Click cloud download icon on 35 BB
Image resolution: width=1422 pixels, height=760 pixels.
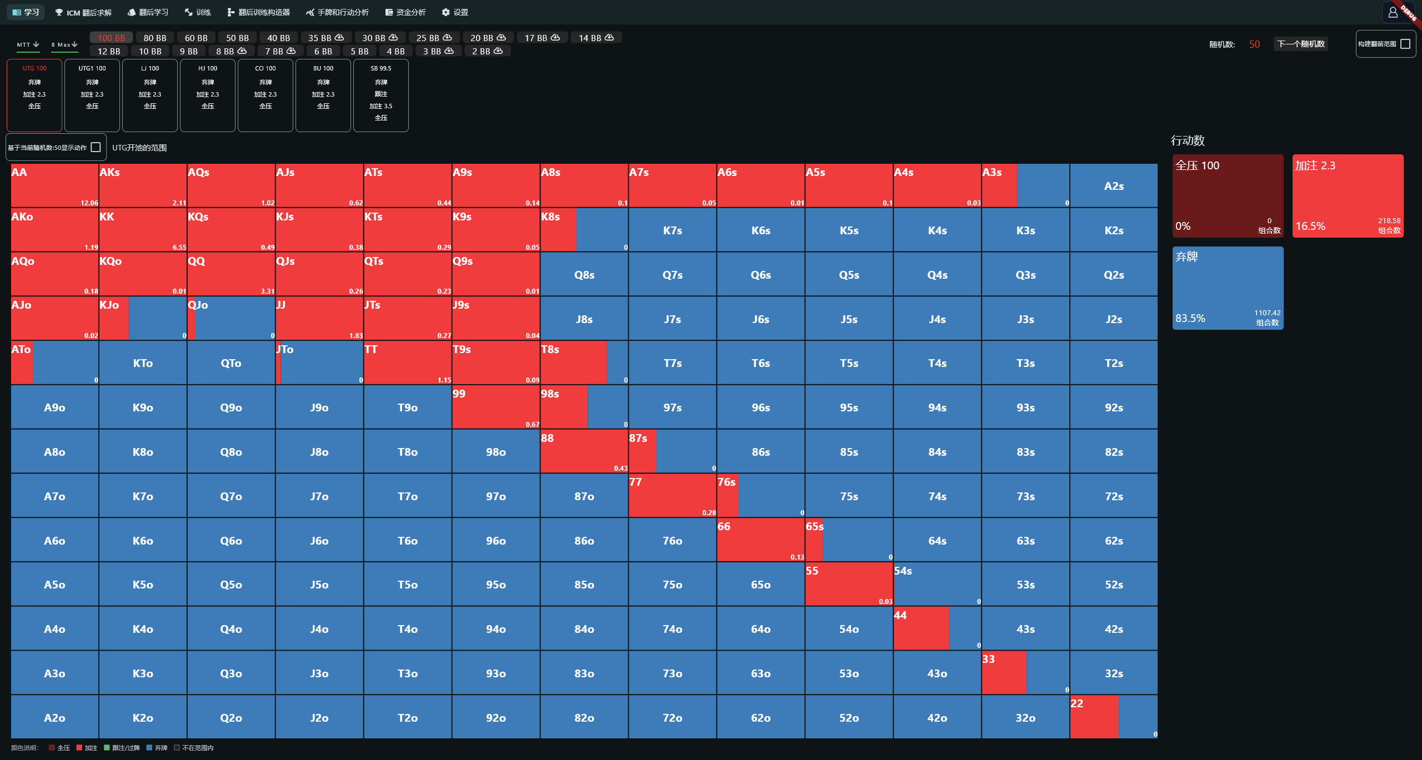[x=339, y=37]
